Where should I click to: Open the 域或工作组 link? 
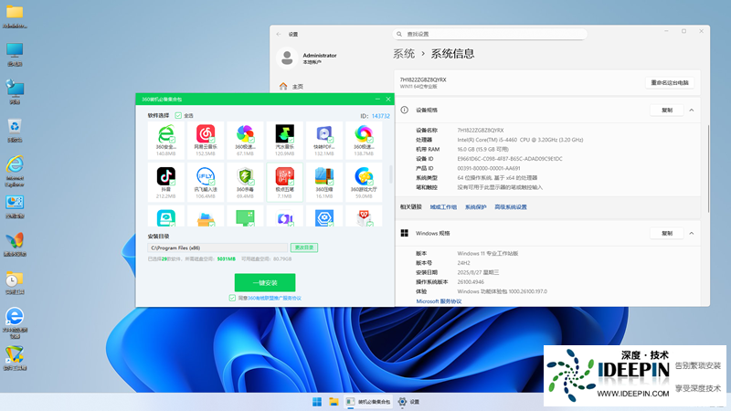[443, 207]
